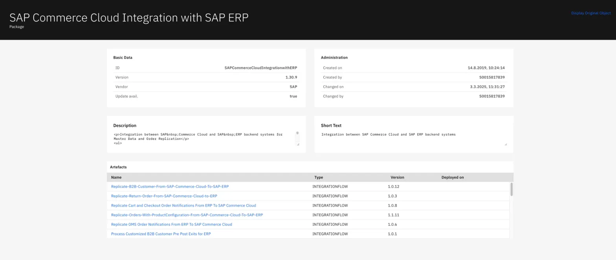Click the Description box resize handle
Image resolution: width=616 pixels, height=260 pixels.
point(298,144)
